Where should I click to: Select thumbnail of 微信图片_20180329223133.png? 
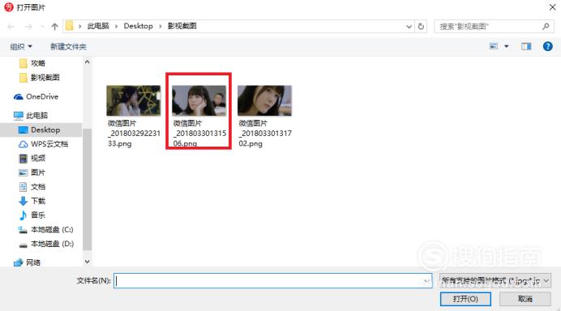click(x=134, y=100)
